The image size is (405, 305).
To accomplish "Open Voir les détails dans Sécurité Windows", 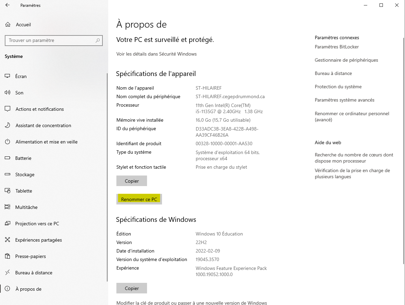I will point(157,54).
